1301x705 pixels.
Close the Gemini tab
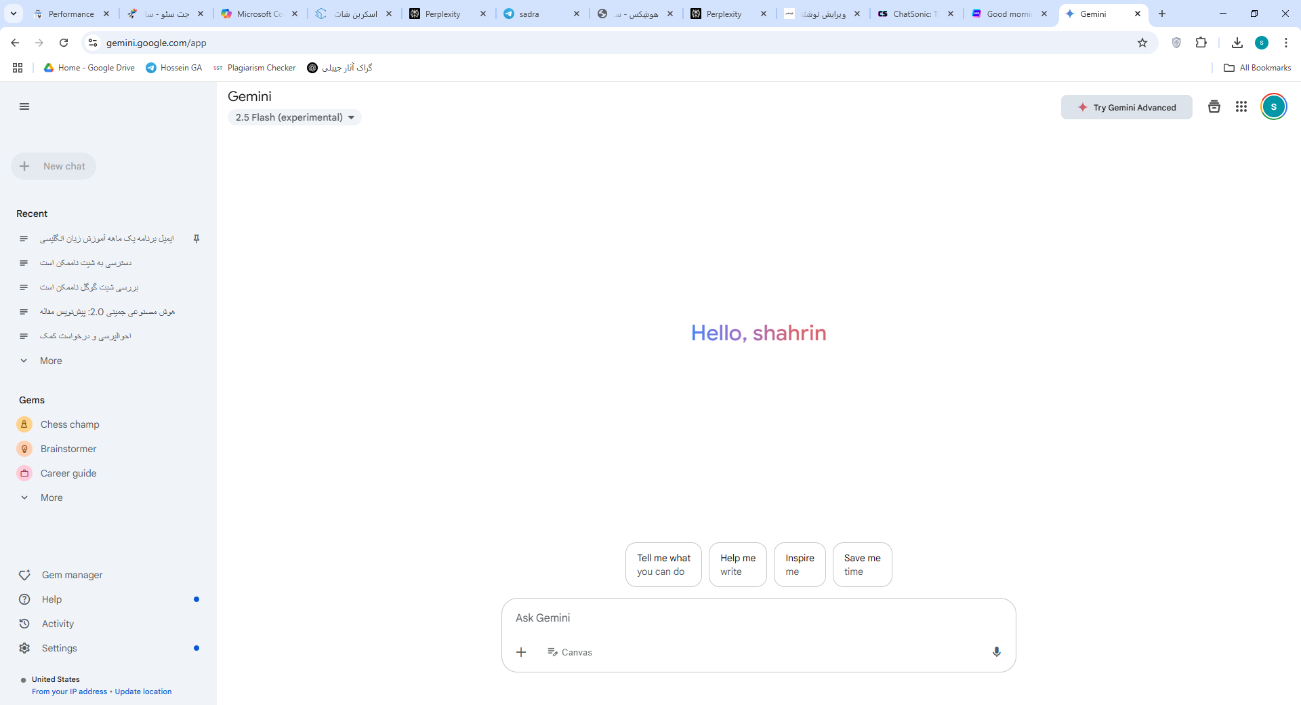[1138, 14]
